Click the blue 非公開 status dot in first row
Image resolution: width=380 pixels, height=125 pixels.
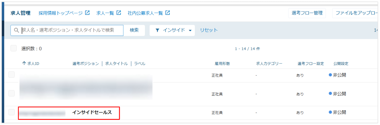(330, 75)
